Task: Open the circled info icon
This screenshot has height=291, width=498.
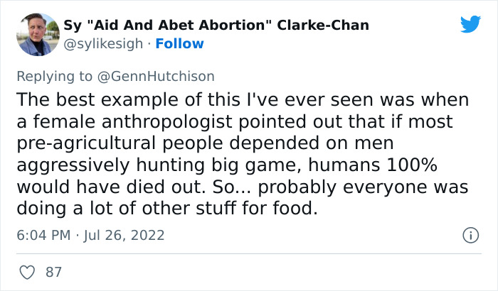Action: coord(470,235)
